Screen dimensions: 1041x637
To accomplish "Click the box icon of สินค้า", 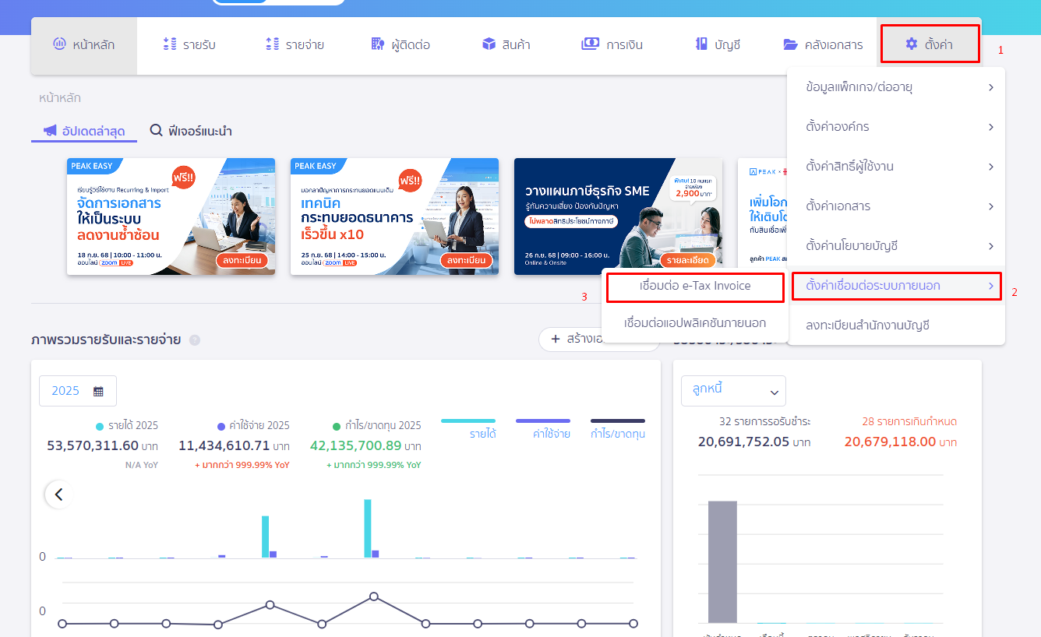I will [x=489, y=44].
